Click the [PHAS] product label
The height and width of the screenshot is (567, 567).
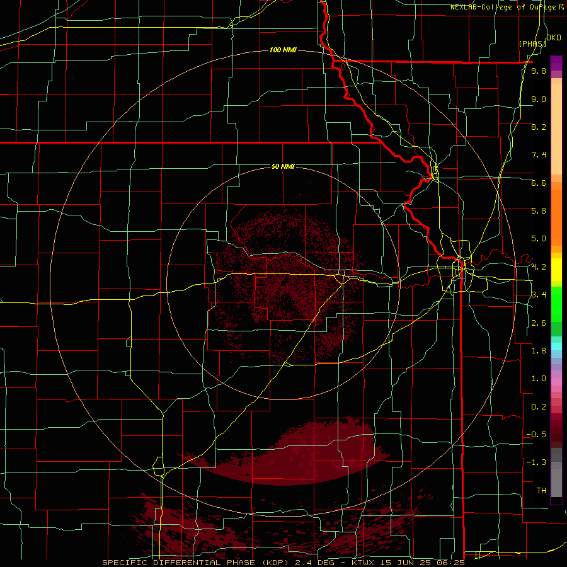(x=532, y=43)
